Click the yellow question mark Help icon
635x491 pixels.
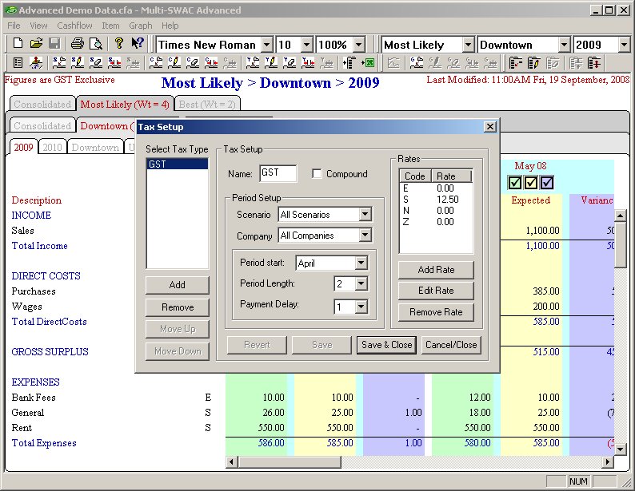coord(118,45)
